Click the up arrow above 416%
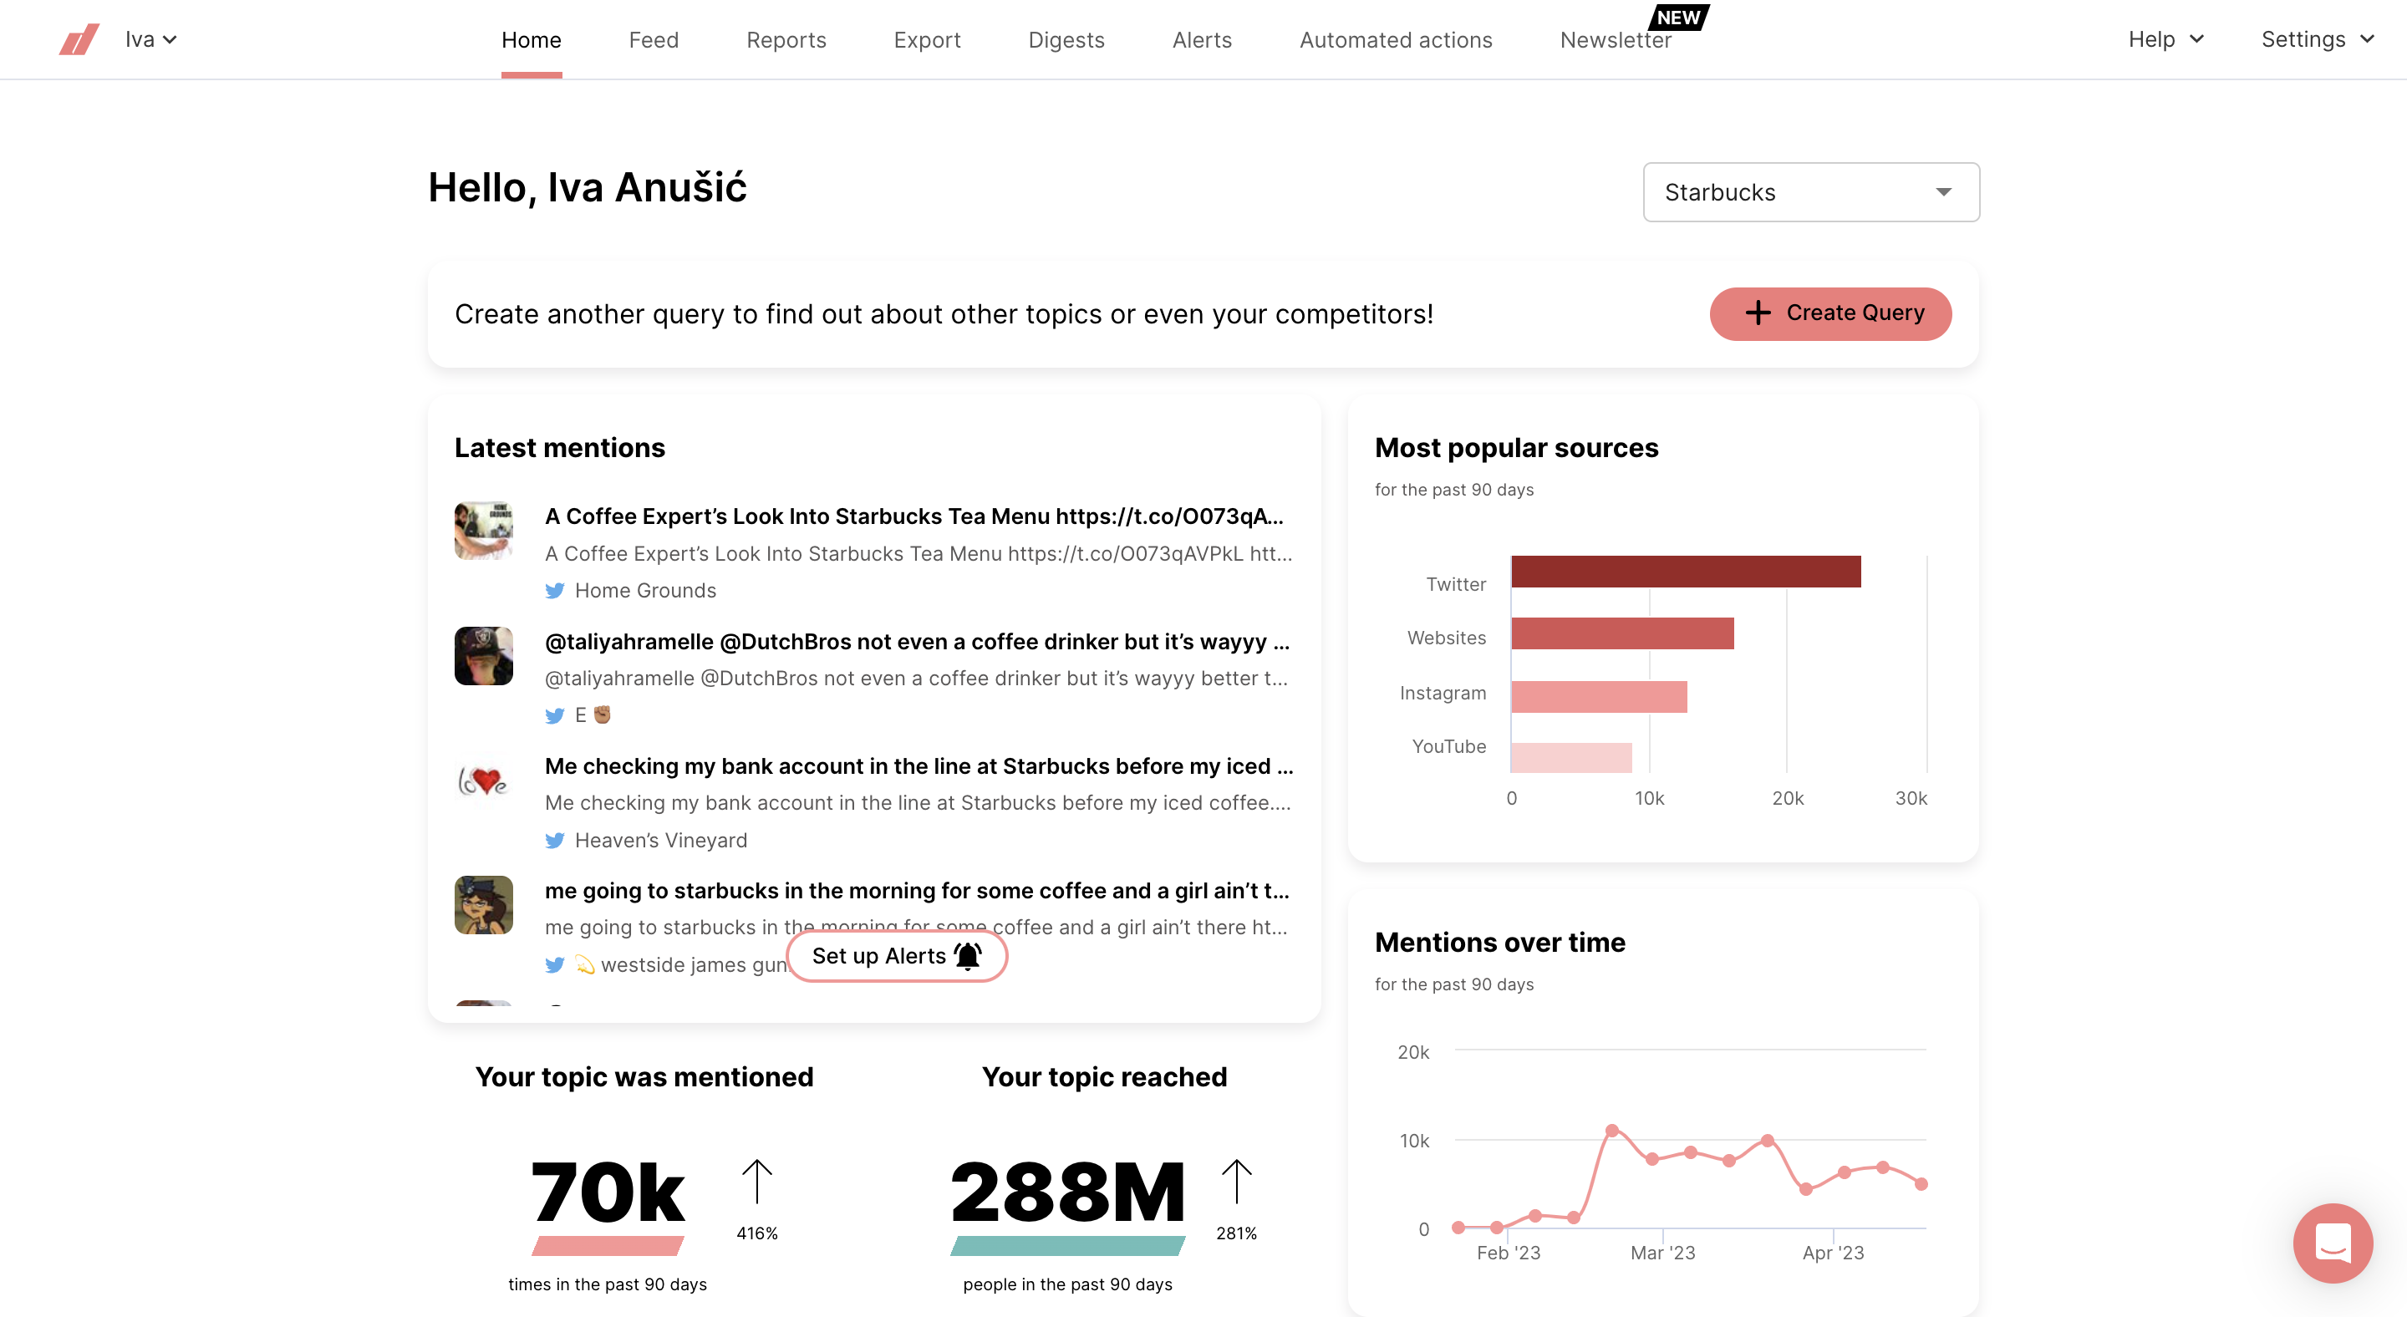This screenshot has width=2407, height=1317. 757,1182
